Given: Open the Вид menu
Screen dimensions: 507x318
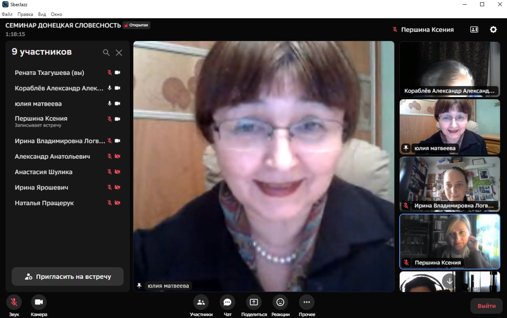Looking at the screenshot, I should pyautogui.click(x=42, y=14).
